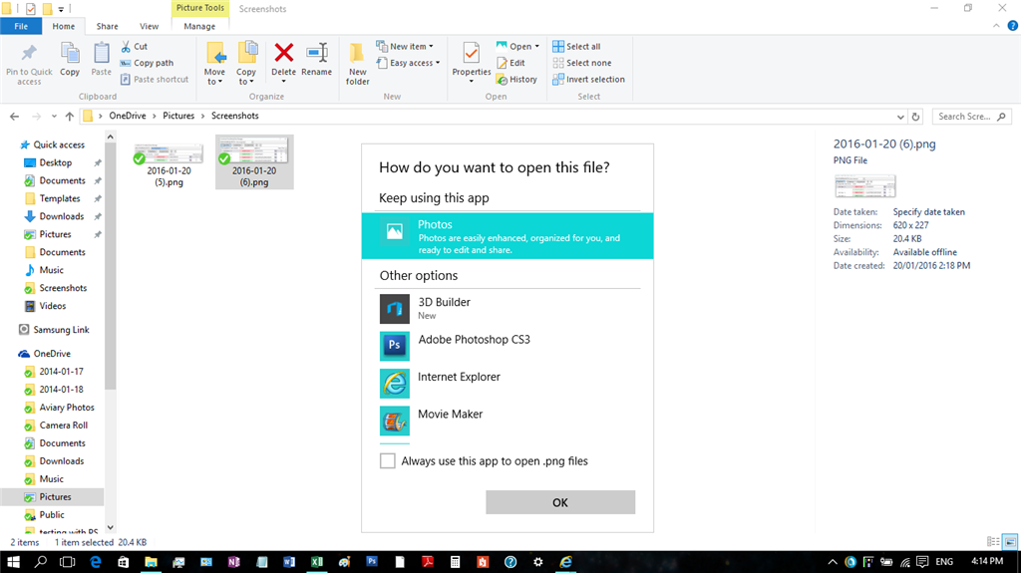Select Photos under Keep using this app
The width and height of the screenshot is (1021, 573).
[508, 236]
